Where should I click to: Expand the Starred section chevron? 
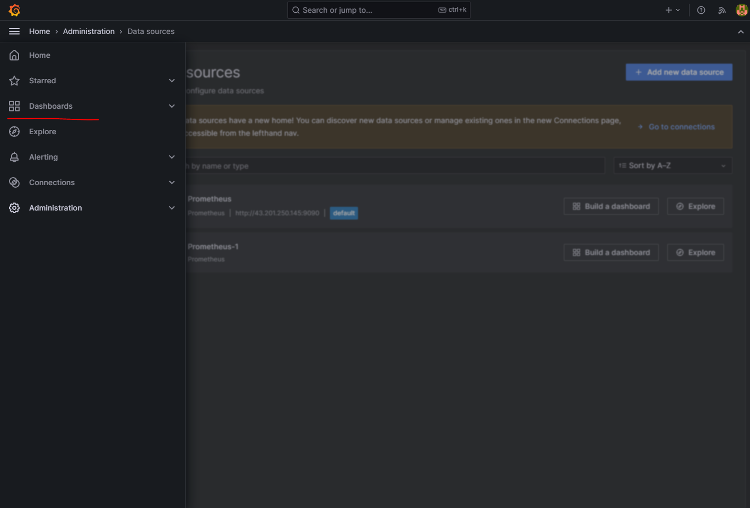tap(172, 81)
